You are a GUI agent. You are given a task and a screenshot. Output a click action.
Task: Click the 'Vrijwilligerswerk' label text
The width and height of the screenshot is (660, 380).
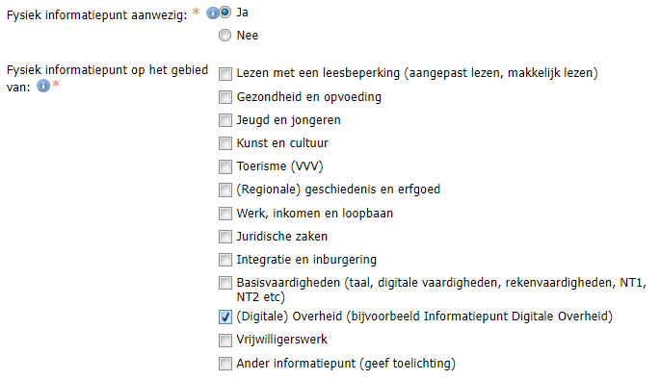click(281, 340)
